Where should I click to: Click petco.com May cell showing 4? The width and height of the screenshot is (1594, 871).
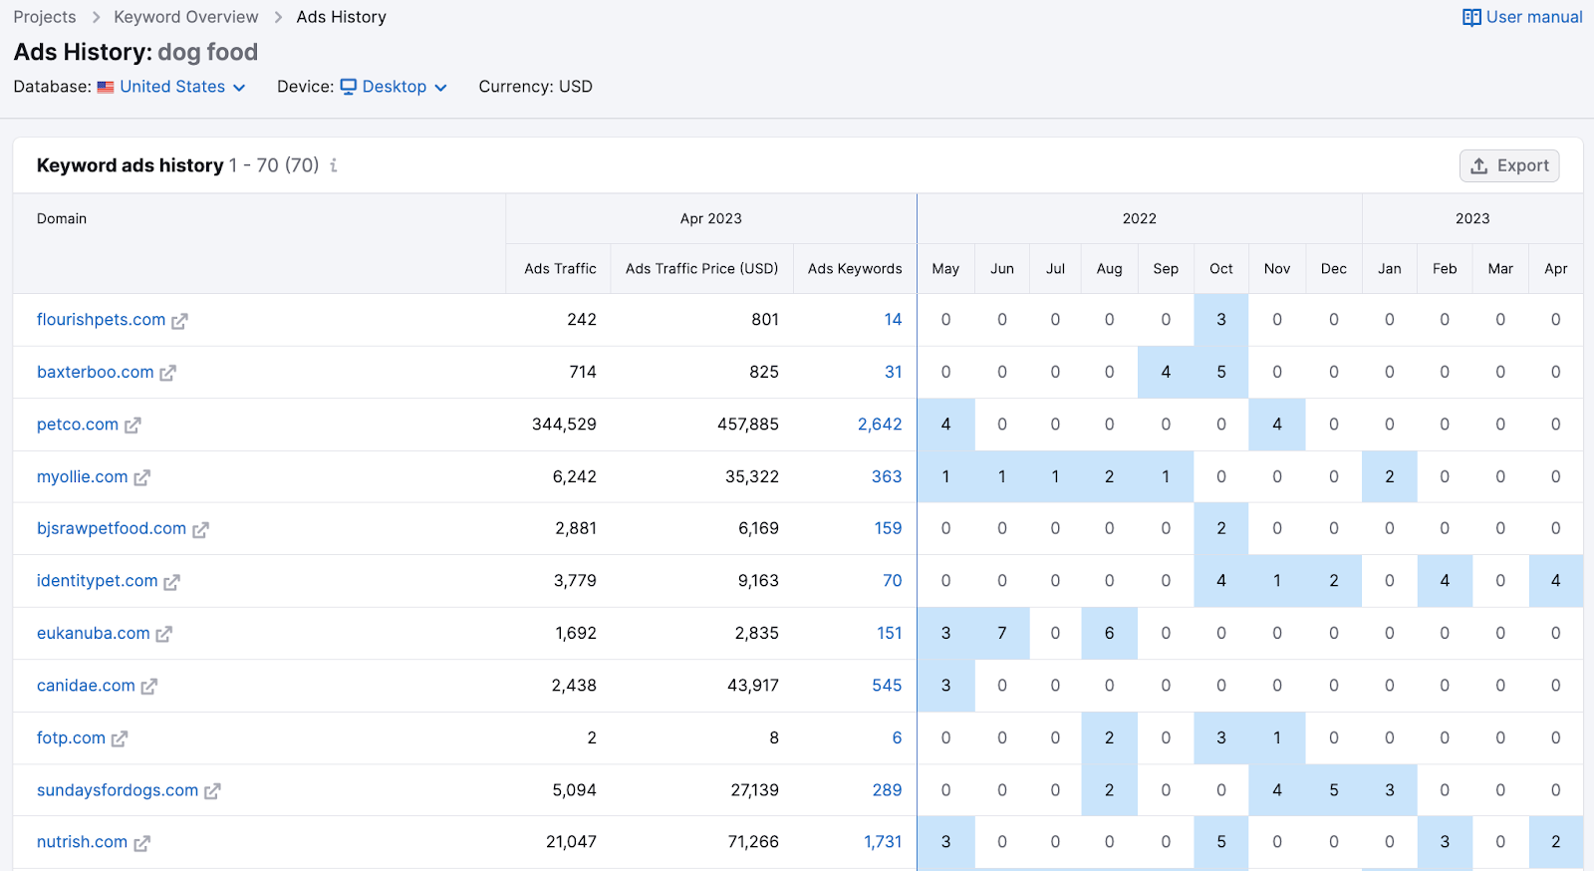(x=946, y=425)
